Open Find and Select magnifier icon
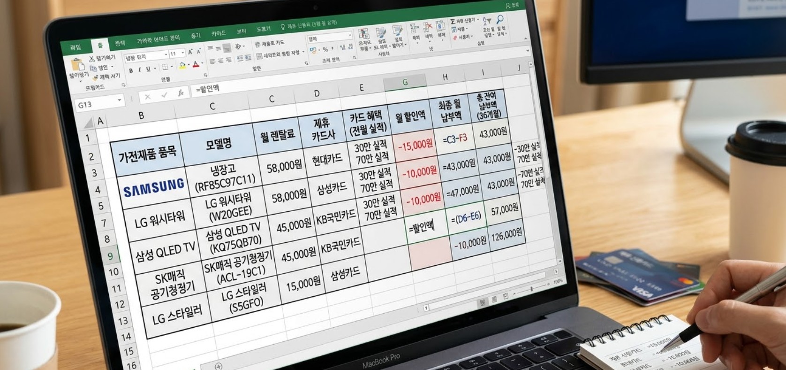Screen dimensions: 786x370 500,19
